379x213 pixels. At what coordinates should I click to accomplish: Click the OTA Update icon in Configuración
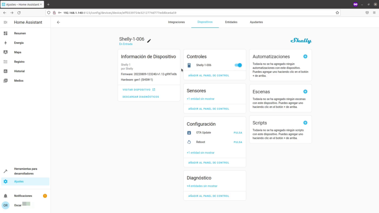[x=189, y=132]
